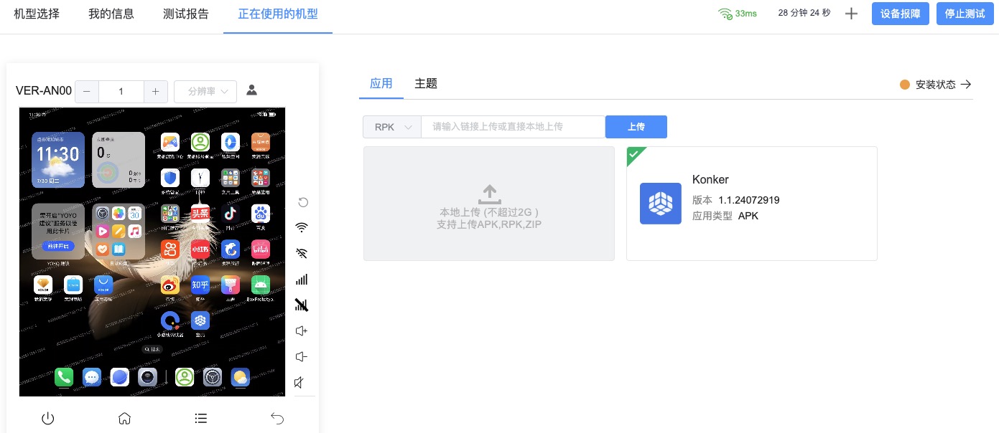Open the Kuaishou orange app icon
Image resolution: width=999 pixels, height=433 pixels.
point(169,249)
